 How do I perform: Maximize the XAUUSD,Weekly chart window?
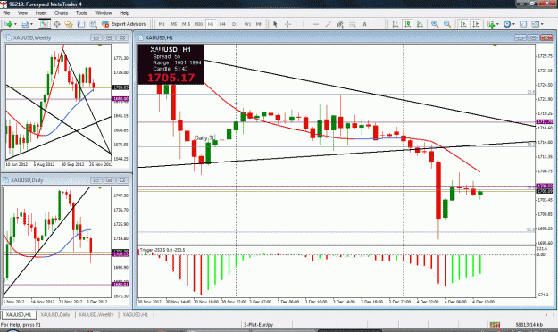[109, 37]
